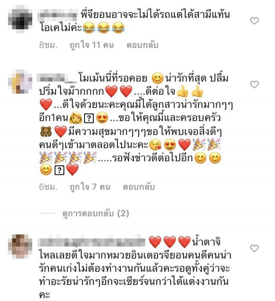Open username of the second commenter

[x=57, y=78]
